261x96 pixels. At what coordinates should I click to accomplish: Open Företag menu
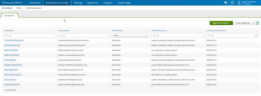78,3
